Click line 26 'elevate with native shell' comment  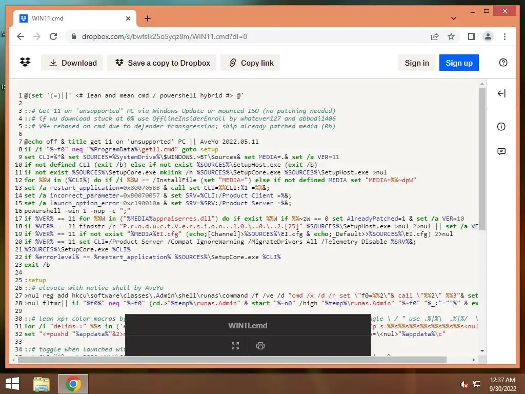point(94,288)
